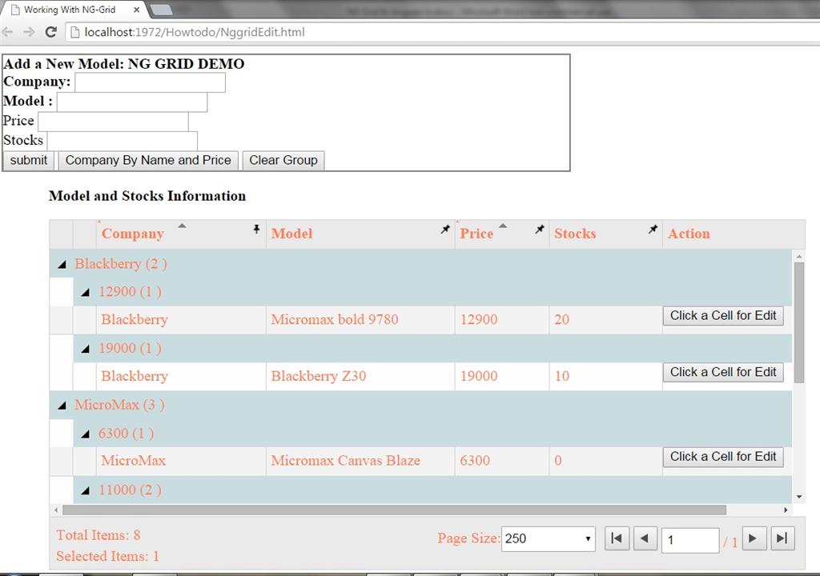Click into the Model input field
This screenshot has width=820, height=576.
pyautogui.click(x=132, y=102)
